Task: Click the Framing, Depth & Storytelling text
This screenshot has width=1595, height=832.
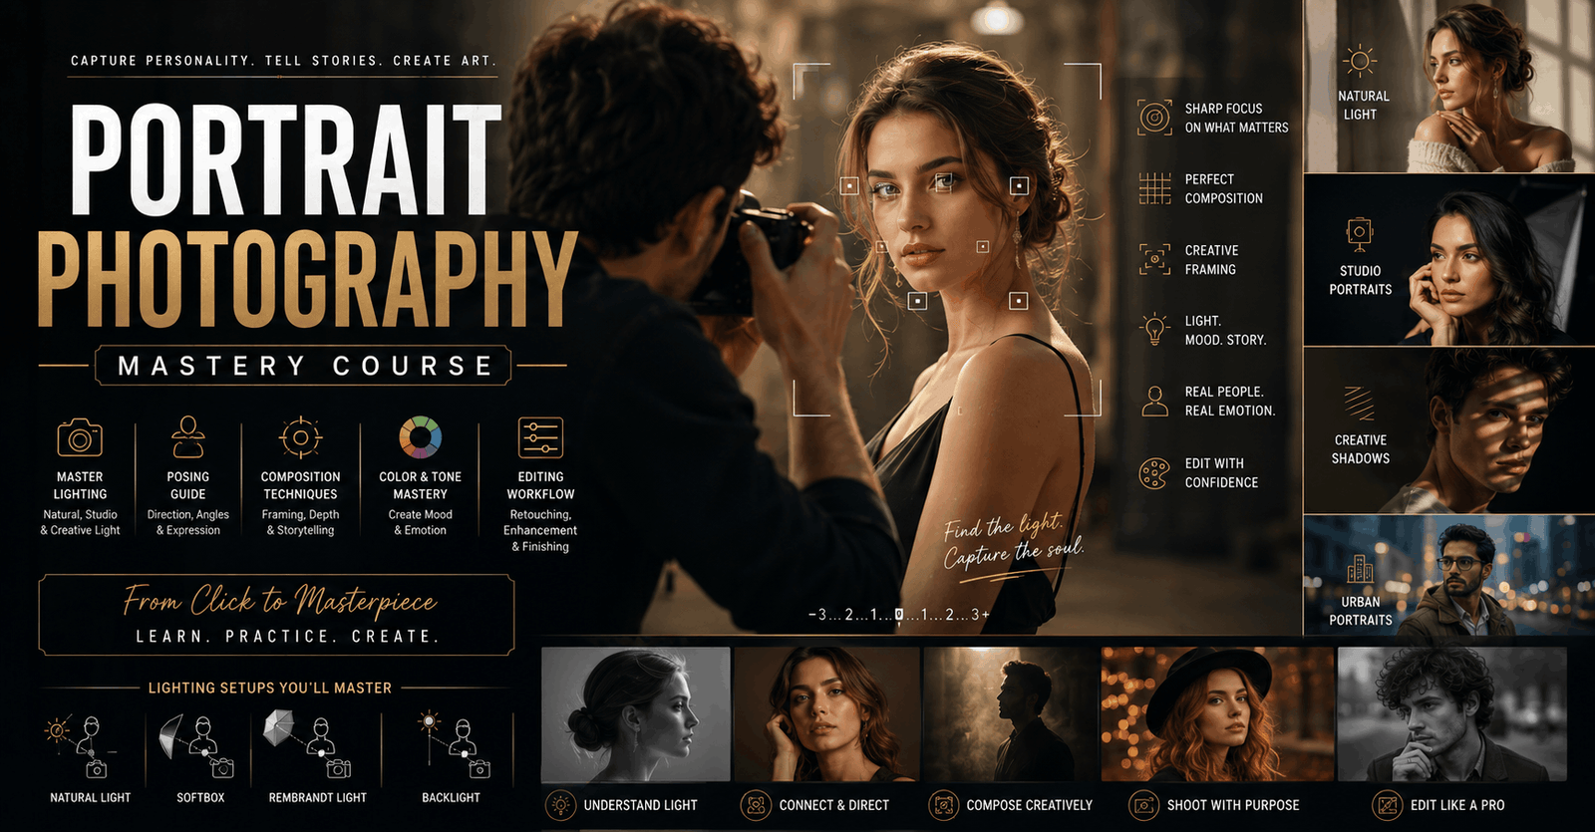Action: pos(300,522)
